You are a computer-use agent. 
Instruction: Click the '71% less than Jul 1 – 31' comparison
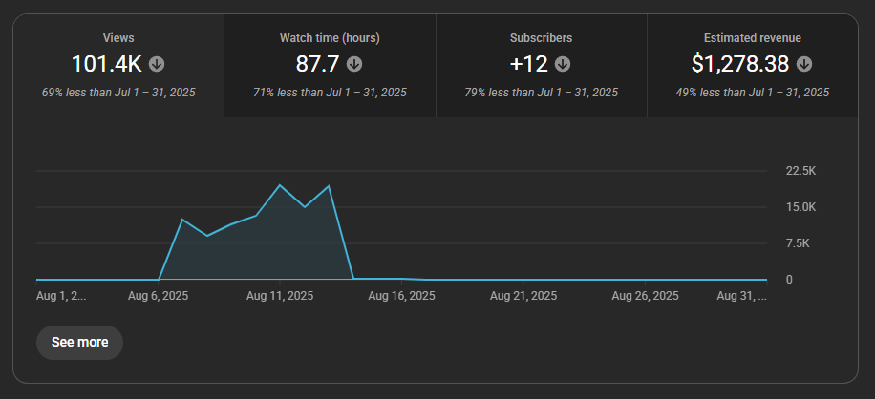[x=330, y=93]
